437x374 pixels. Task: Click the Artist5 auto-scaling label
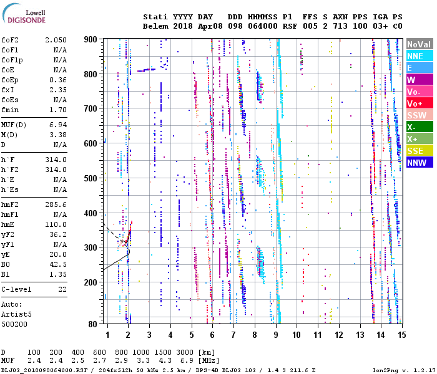coord(16,314)
